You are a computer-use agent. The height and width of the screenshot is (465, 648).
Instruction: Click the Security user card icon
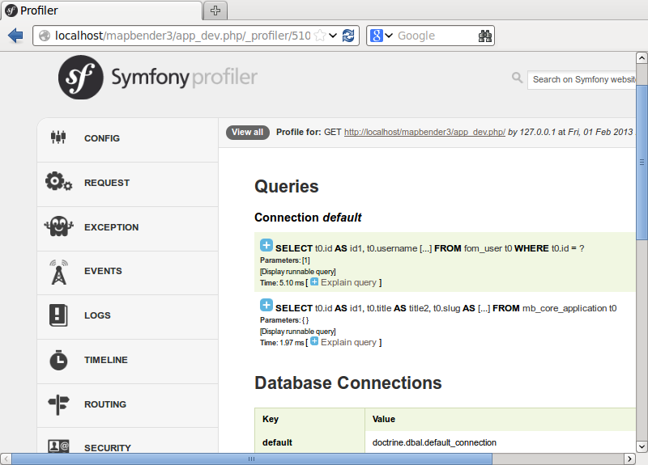pyautogui.click(x=58, y=446)
